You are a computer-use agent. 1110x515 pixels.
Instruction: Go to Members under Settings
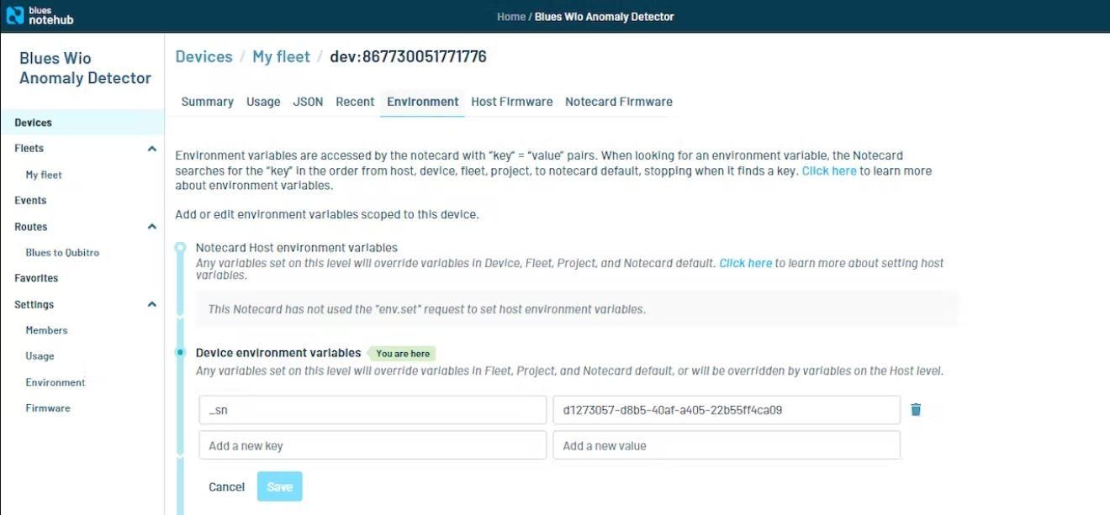(46, 329)
